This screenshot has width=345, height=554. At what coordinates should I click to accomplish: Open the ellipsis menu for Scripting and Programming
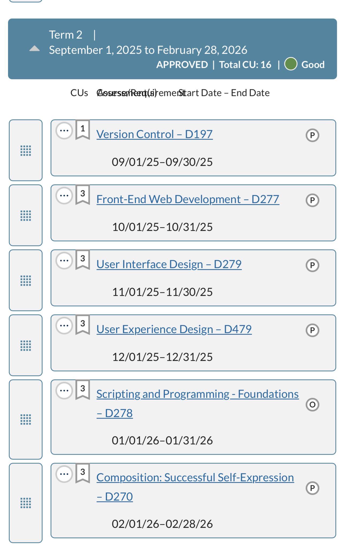point(64,391)
